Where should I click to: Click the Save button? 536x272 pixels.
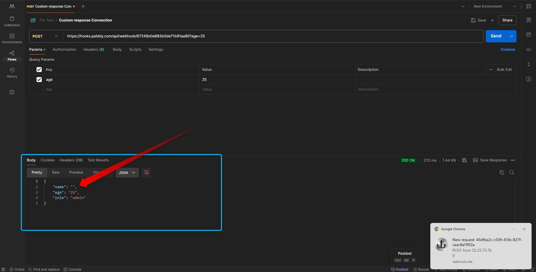479,20
